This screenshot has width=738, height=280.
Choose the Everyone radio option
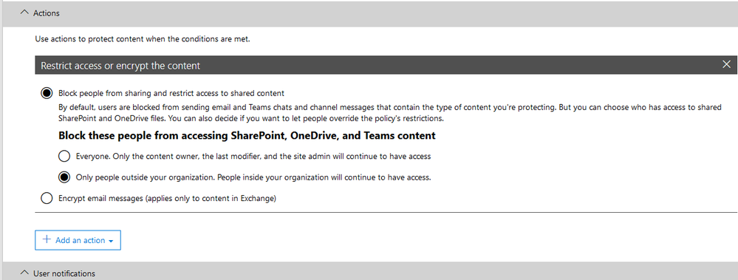point(64,156)
